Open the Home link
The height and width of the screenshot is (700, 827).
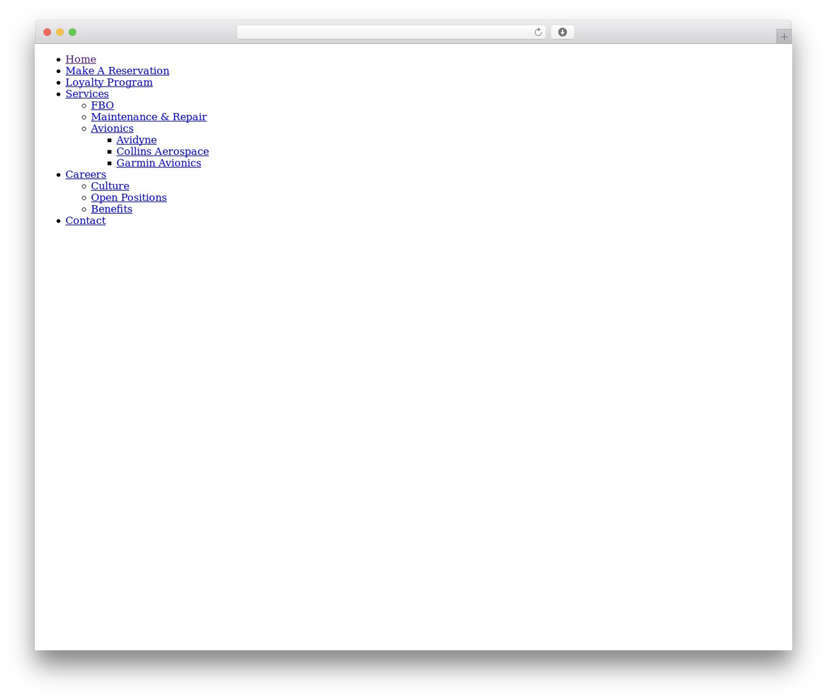(x=81, y=59)
